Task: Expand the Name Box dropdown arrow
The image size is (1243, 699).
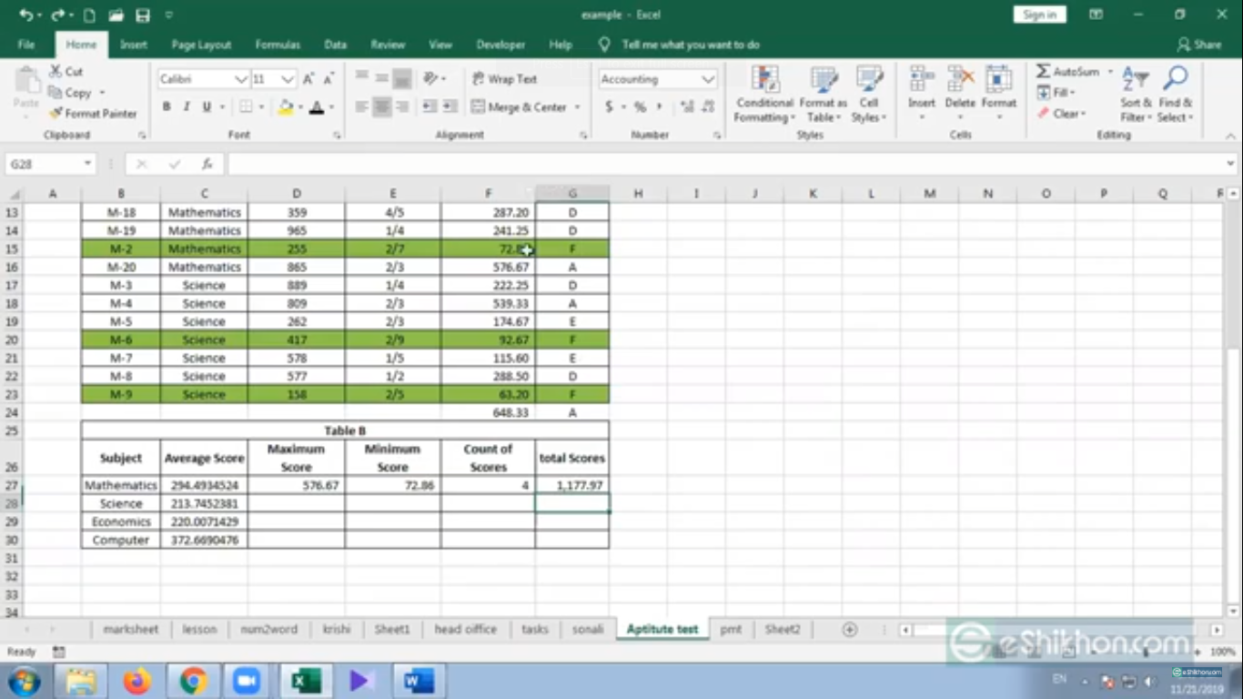Action: point(87,165)
